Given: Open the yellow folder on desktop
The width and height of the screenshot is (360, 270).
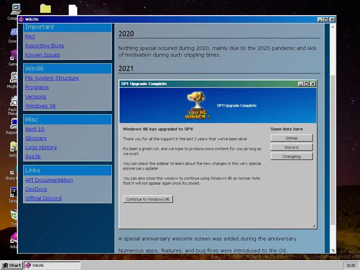Looking at the screenshot, I should click(x=45, y=9).
